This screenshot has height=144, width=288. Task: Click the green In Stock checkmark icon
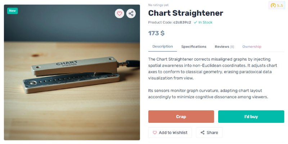click(x=195, y=22)
